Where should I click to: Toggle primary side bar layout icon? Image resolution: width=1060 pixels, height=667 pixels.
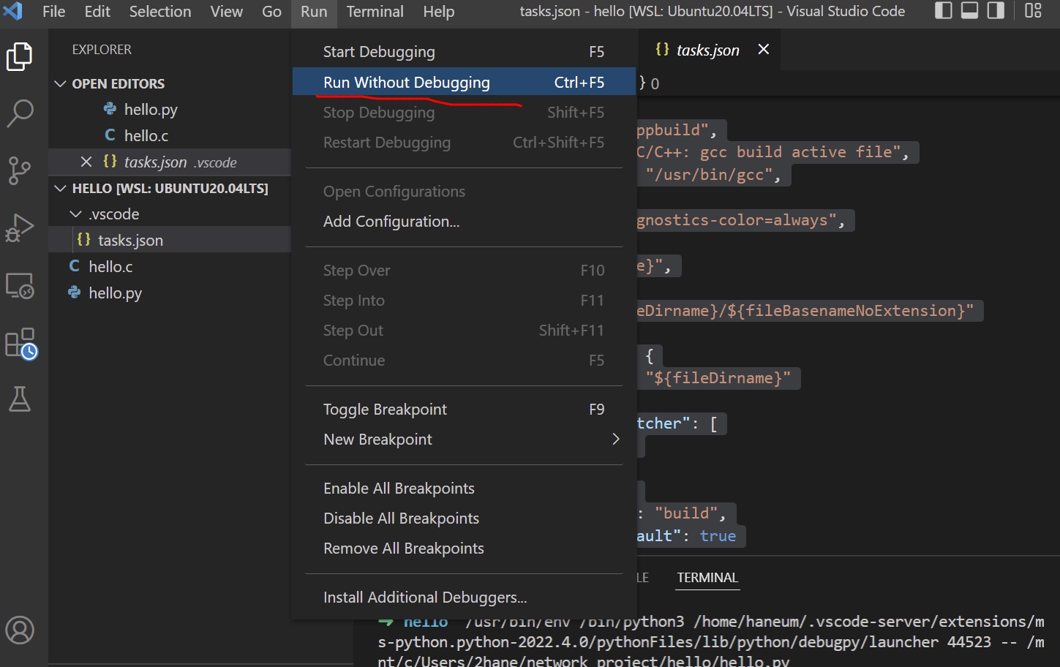click(944, 11)
